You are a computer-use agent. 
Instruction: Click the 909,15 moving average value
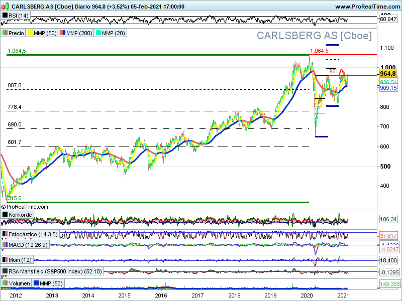388,88
